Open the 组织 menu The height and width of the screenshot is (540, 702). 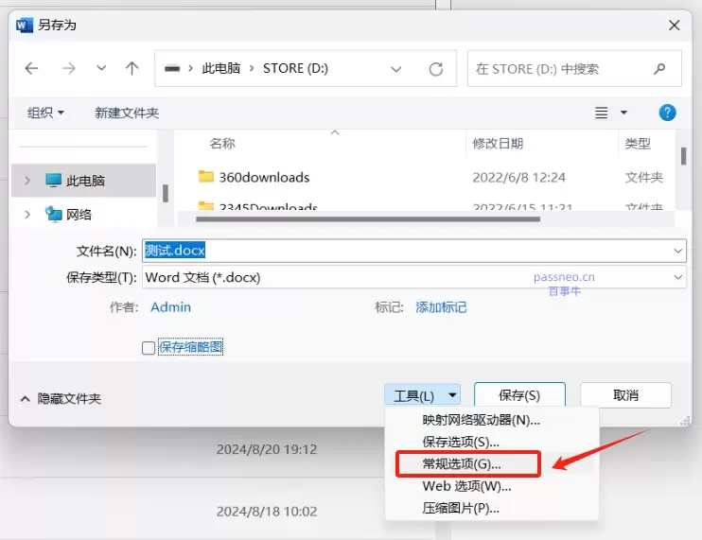pos(45,113)
